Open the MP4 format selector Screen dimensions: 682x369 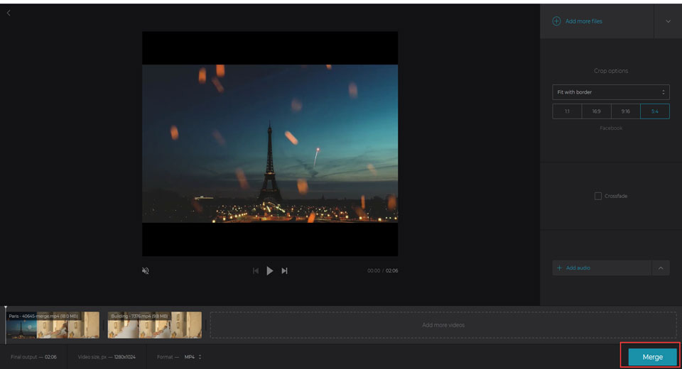click(x=193, y=357)
